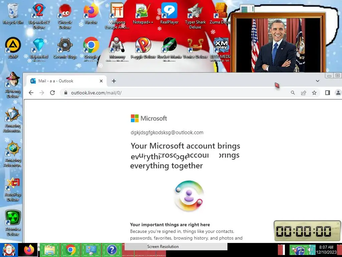342x257 pixels.
Task: Launch XMPlay media player shortcut
Action: 221,49
